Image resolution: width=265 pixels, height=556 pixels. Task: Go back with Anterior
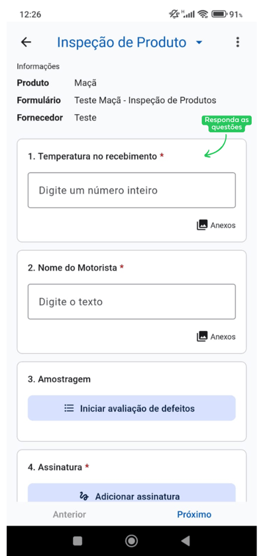tap(70, 514)
